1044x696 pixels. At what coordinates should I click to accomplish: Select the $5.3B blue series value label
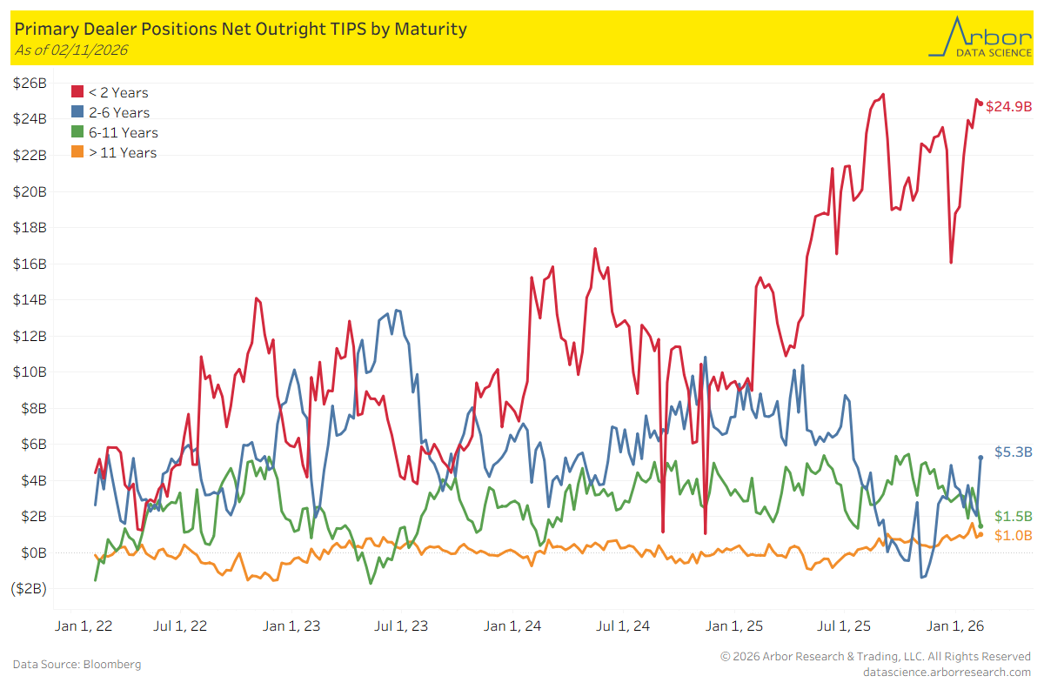(x=1013, y=452)
